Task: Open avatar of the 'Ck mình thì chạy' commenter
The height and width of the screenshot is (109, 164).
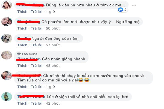Action: point(7,75)
